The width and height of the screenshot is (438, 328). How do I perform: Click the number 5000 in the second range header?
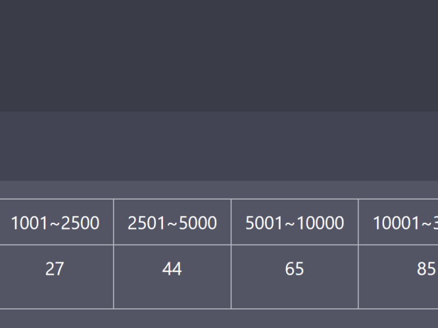click(198, 223)
